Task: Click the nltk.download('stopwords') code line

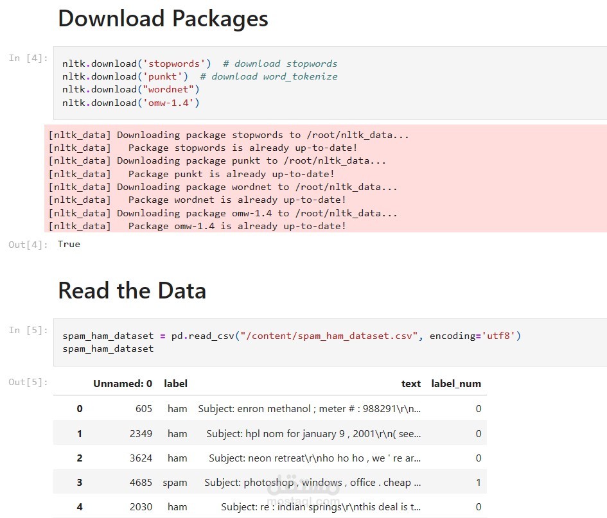Action: tap(136, 64)
